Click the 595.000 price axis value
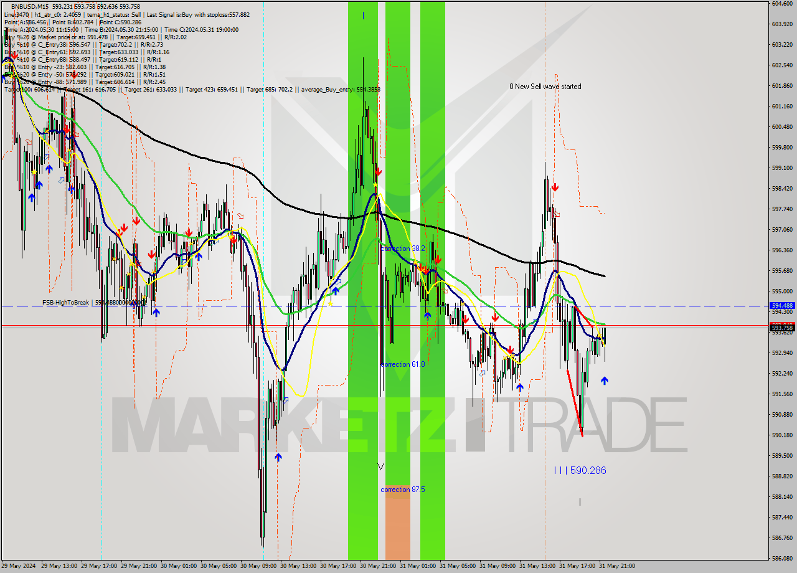 point(781,291)
